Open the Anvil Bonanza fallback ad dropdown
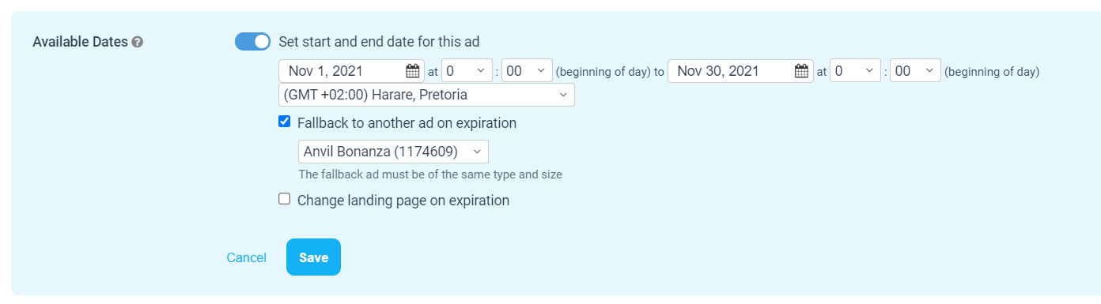1101x304 pixels. [393, 151]
